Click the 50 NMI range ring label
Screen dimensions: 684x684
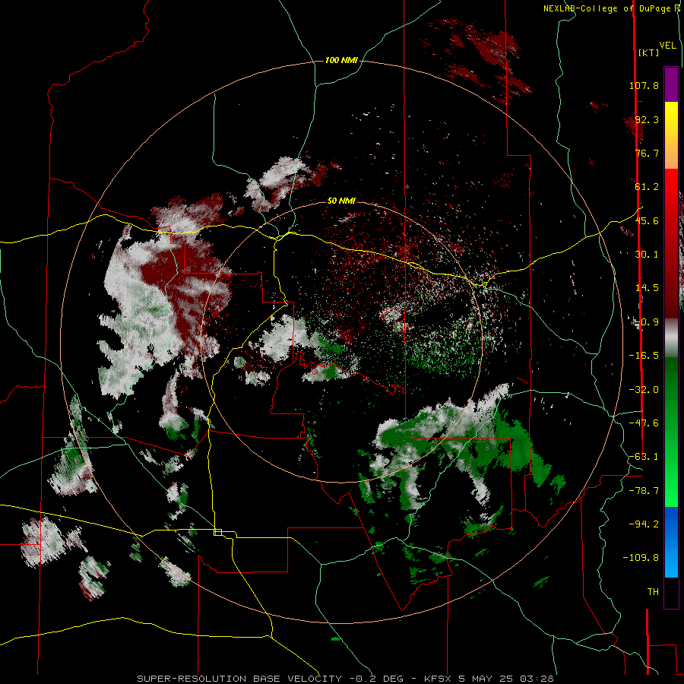(x=341, y=201)
